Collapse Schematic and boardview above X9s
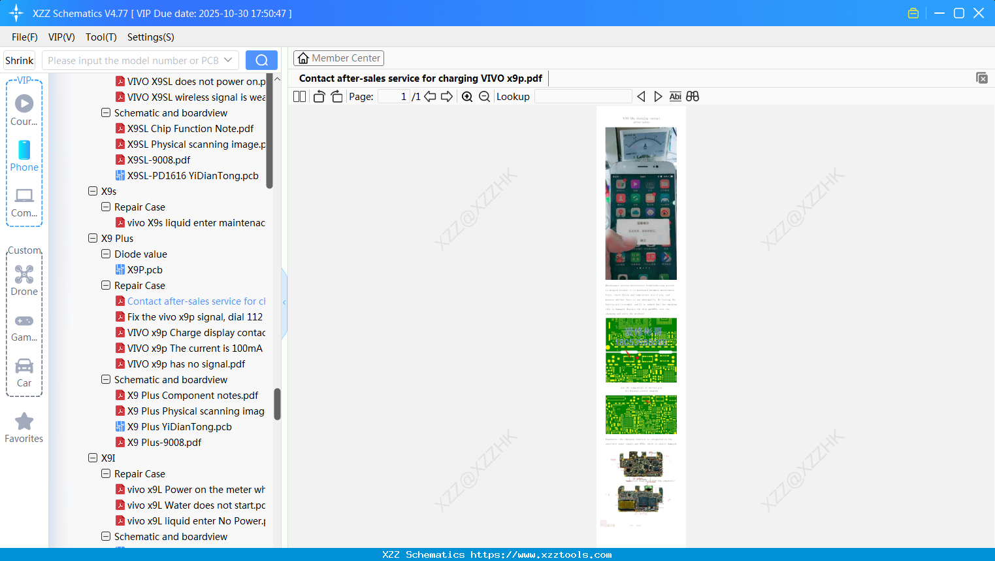 pyautogui.click(x=106, y=113)
